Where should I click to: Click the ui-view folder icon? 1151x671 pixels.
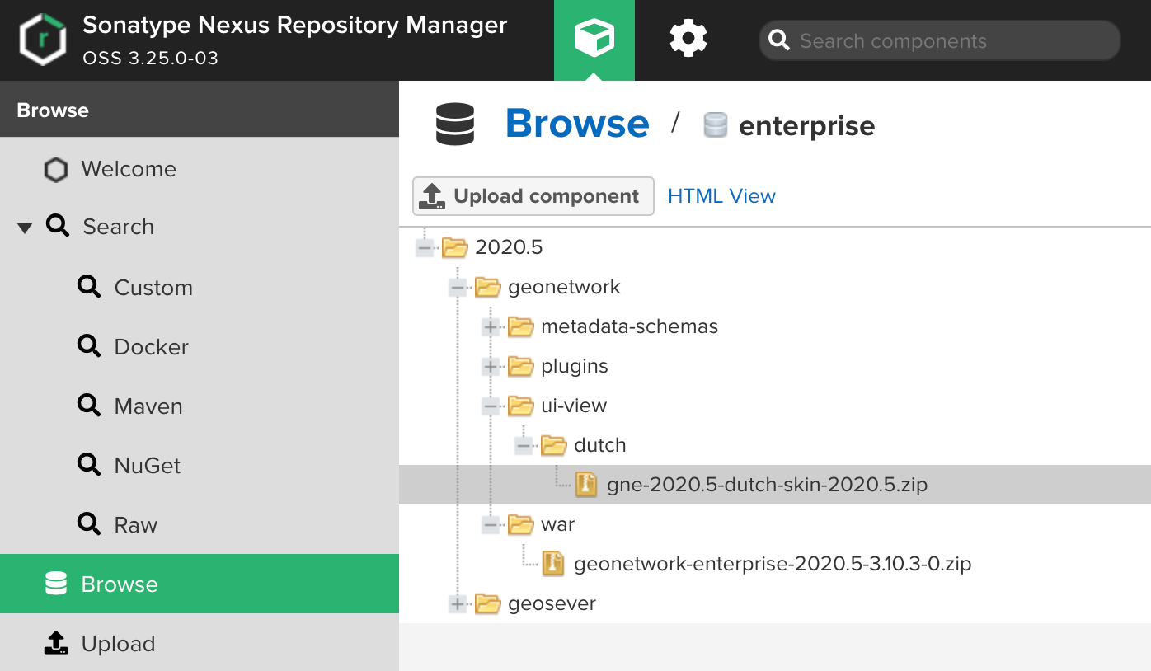521,406
